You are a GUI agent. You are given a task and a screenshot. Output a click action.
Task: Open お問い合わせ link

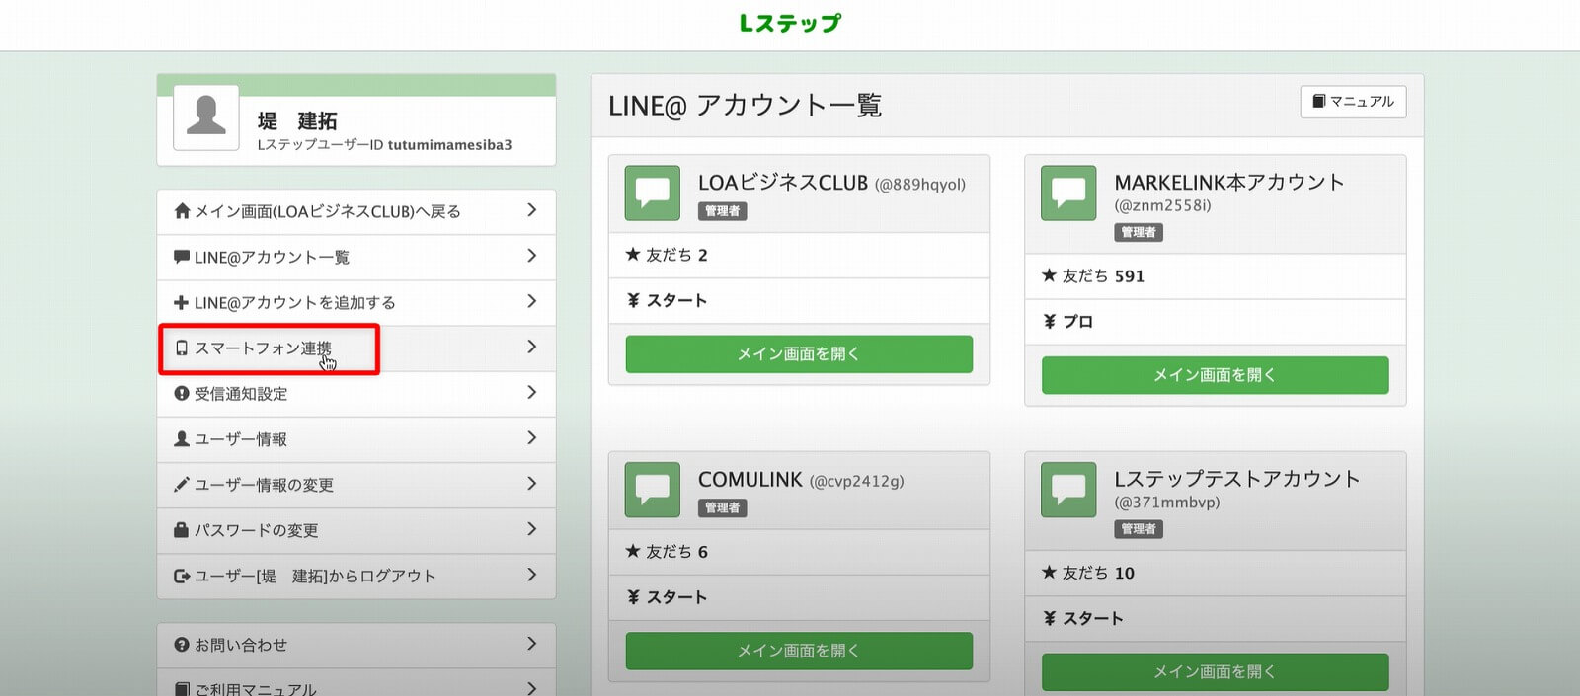[356, 645]
